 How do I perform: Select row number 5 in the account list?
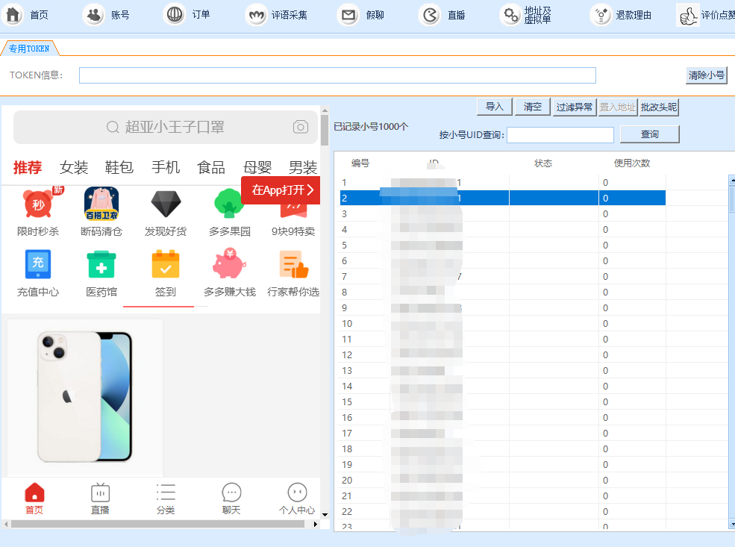click(x=502, y=245)
